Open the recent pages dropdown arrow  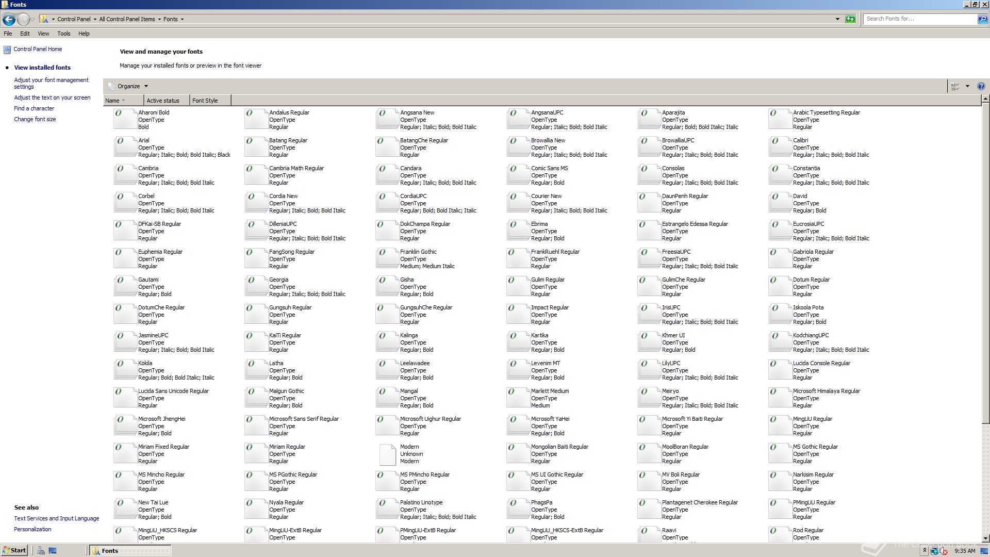tap(32, 20)
